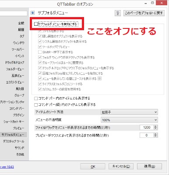Open メニューの不透明度 dropdown showing 100%

(x=129, y=120)
